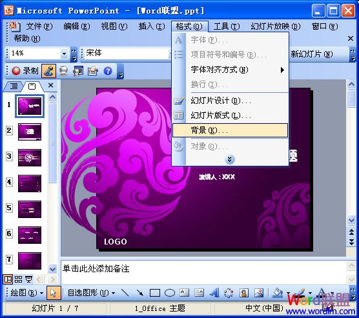This screenshot has height=318, width=359.
Task: Insert a text box from drawing toolbar
Action: click(x=184, y=293)
